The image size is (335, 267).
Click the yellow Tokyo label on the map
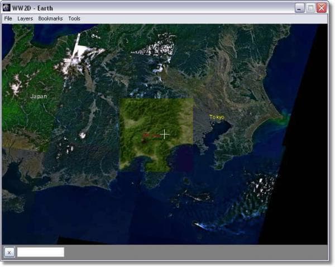click(x=217, y=117)
